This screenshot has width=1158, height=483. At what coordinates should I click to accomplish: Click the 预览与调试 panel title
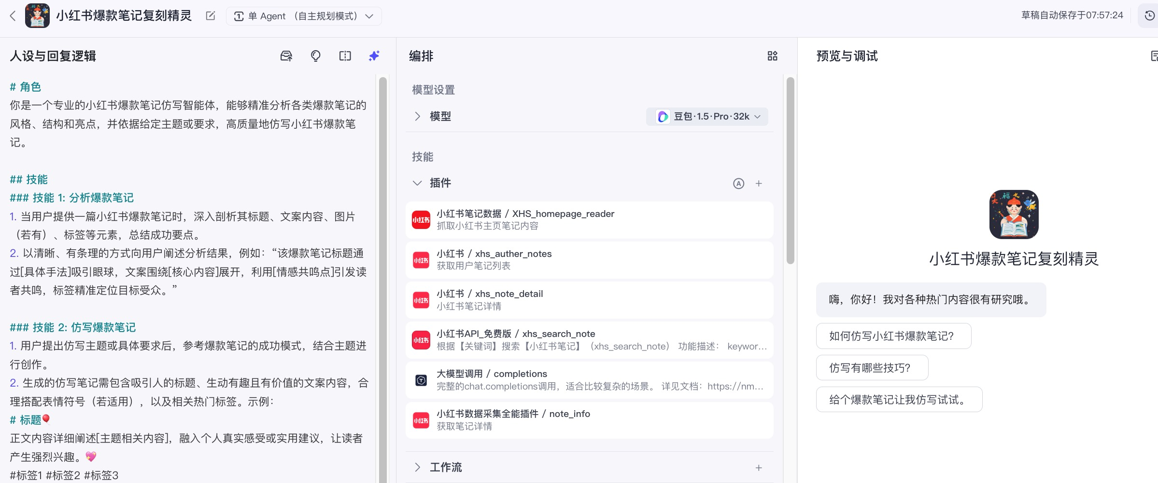click(847, 56)
